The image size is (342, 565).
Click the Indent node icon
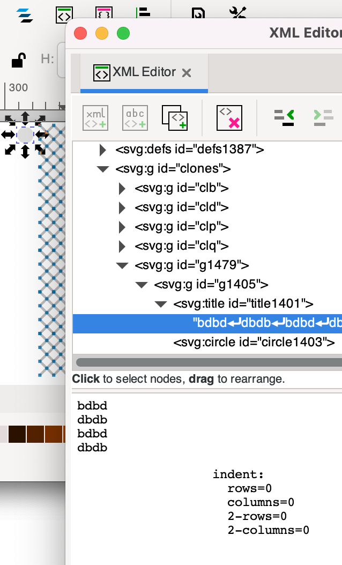tap(323, 117)
